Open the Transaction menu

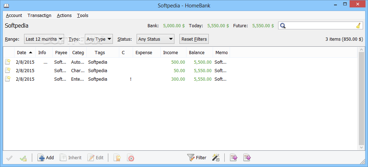39,16
